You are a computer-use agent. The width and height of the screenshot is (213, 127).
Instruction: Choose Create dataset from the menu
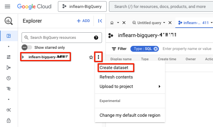click(114, 68)
